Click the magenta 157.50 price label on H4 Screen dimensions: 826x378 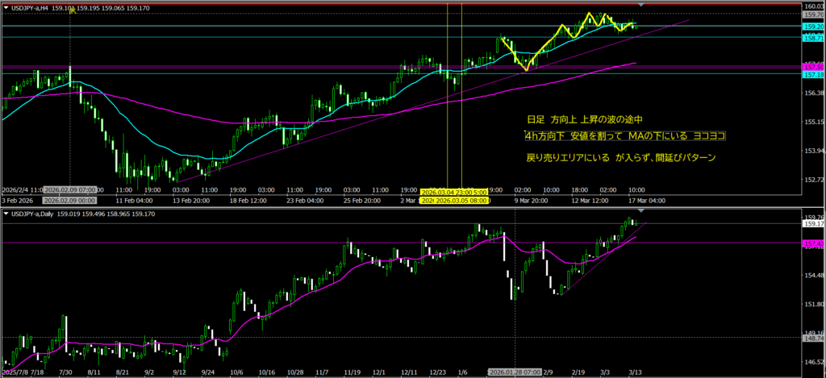813,65
